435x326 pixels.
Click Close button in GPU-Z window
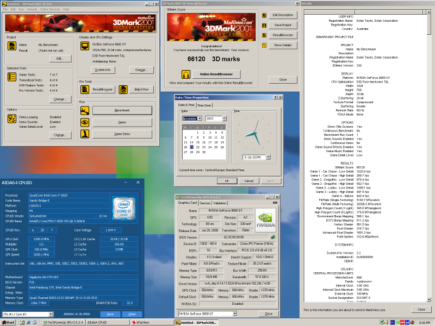click(x=269, y=314)
